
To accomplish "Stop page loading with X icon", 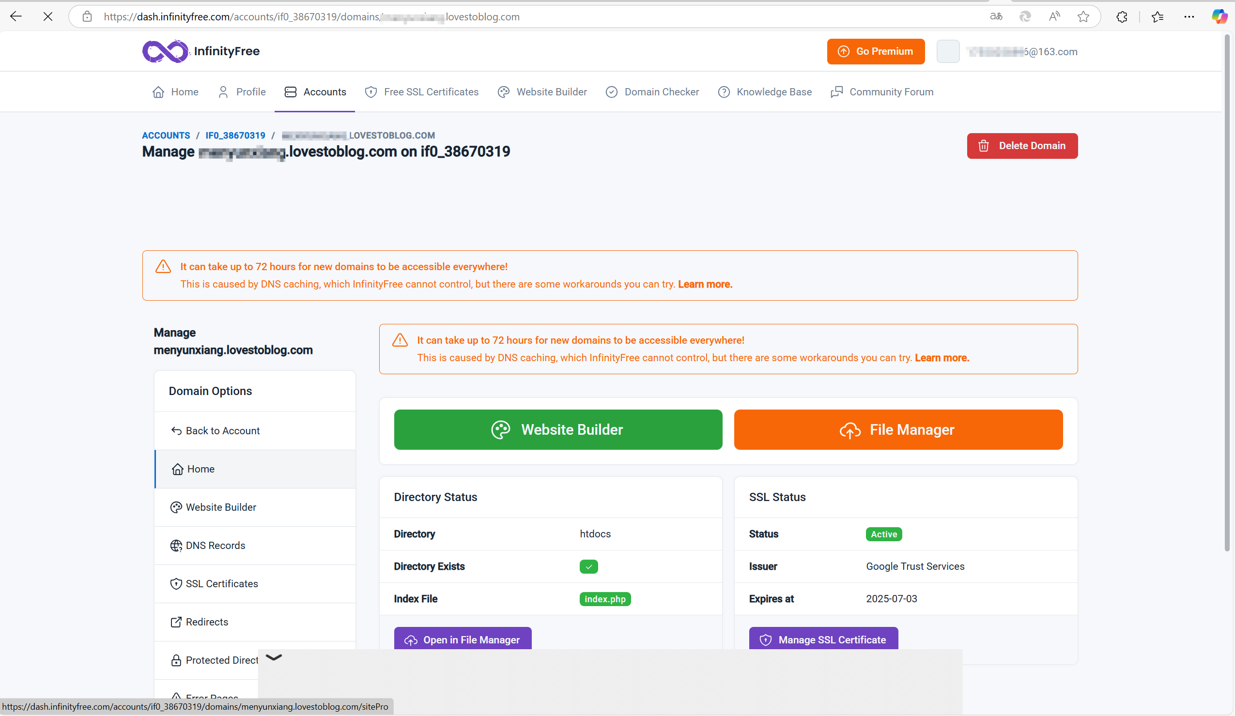I will coord(47,16).
